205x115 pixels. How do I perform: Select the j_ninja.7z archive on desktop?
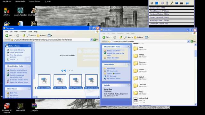coord(34,107)
